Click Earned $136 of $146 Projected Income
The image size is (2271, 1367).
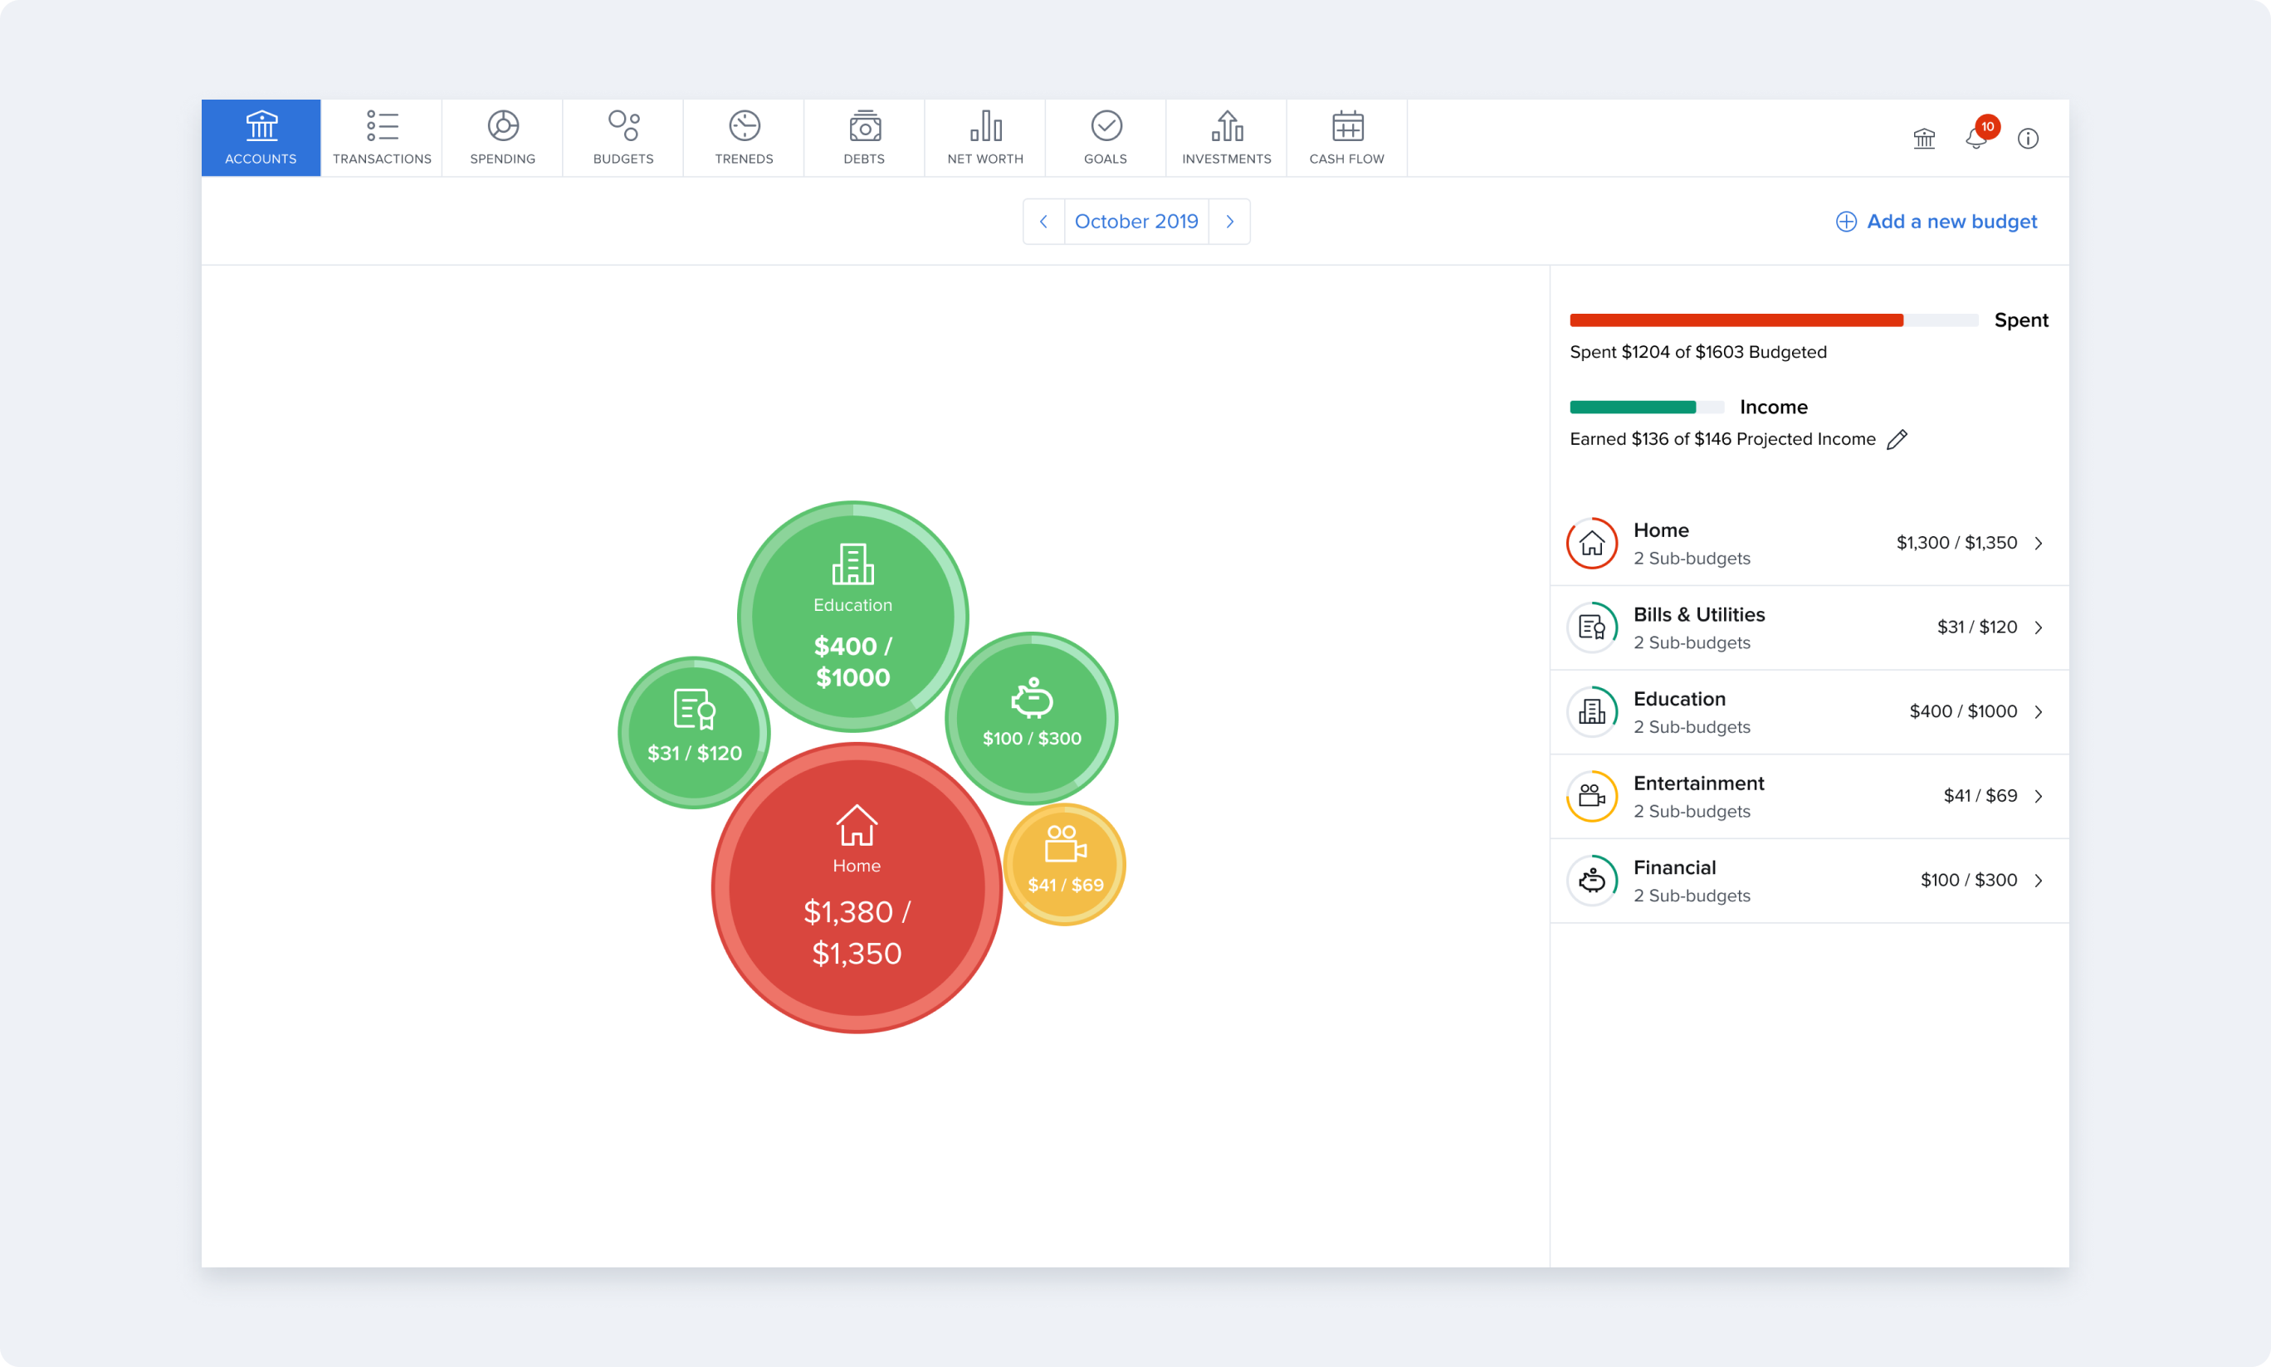1722,439
